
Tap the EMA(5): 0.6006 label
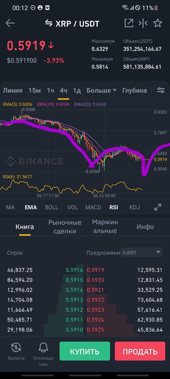[x=17, y=104]
